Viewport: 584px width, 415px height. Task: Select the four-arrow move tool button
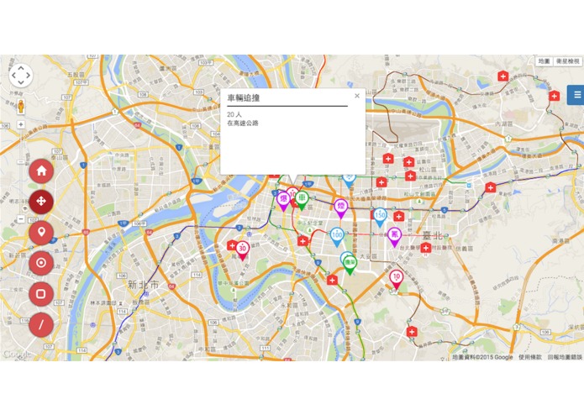click(41, 202)
